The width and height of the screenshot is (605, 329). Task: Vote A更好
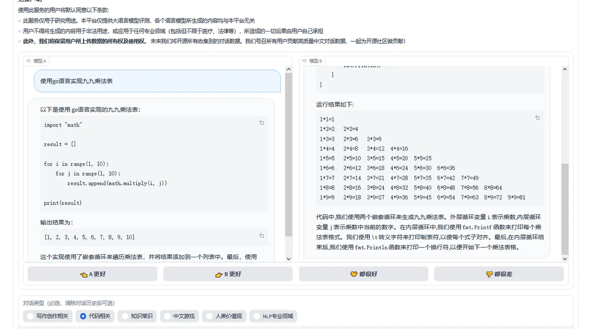[92, 274]
